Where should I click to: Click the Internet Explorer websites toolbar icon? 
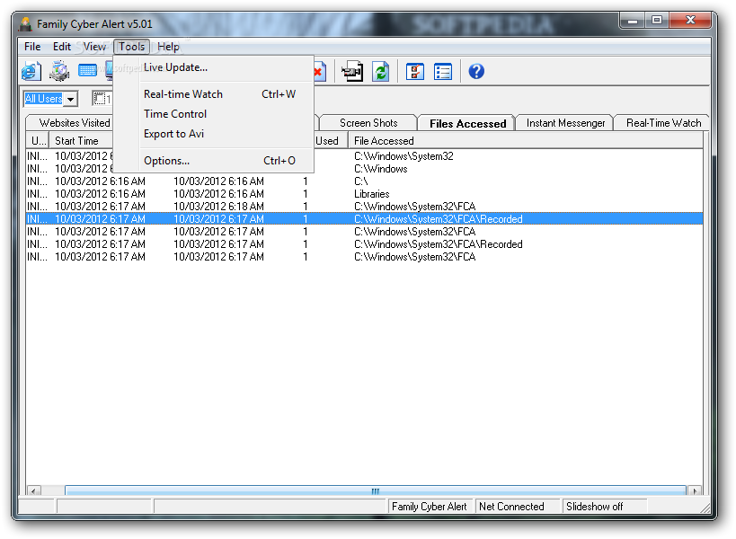coord(31,71)
